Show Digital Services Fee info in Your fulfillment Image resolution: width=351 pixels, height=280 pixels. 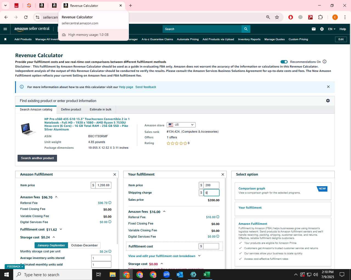coord(218,236)
